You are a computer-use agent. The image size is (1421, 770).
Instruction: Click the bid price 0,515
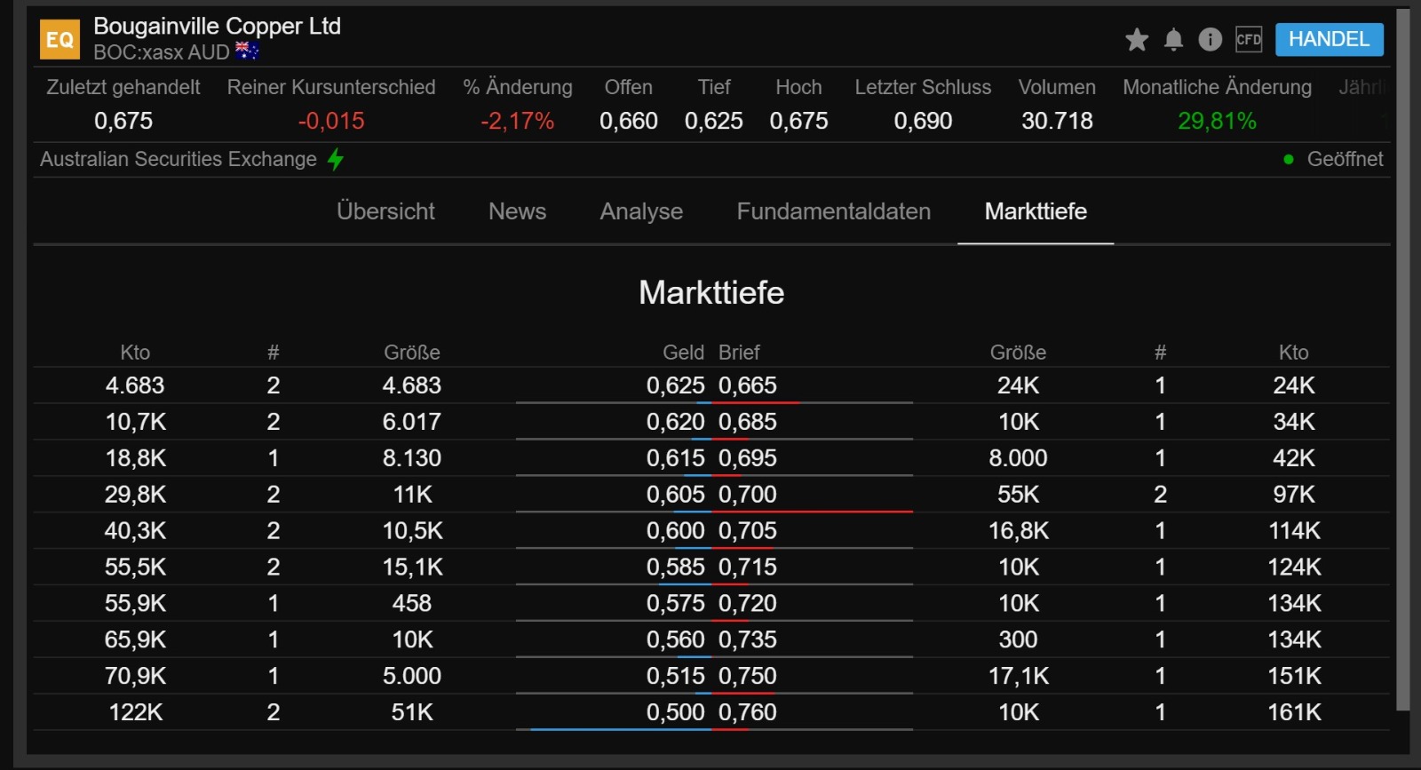[x=676, y=677]
